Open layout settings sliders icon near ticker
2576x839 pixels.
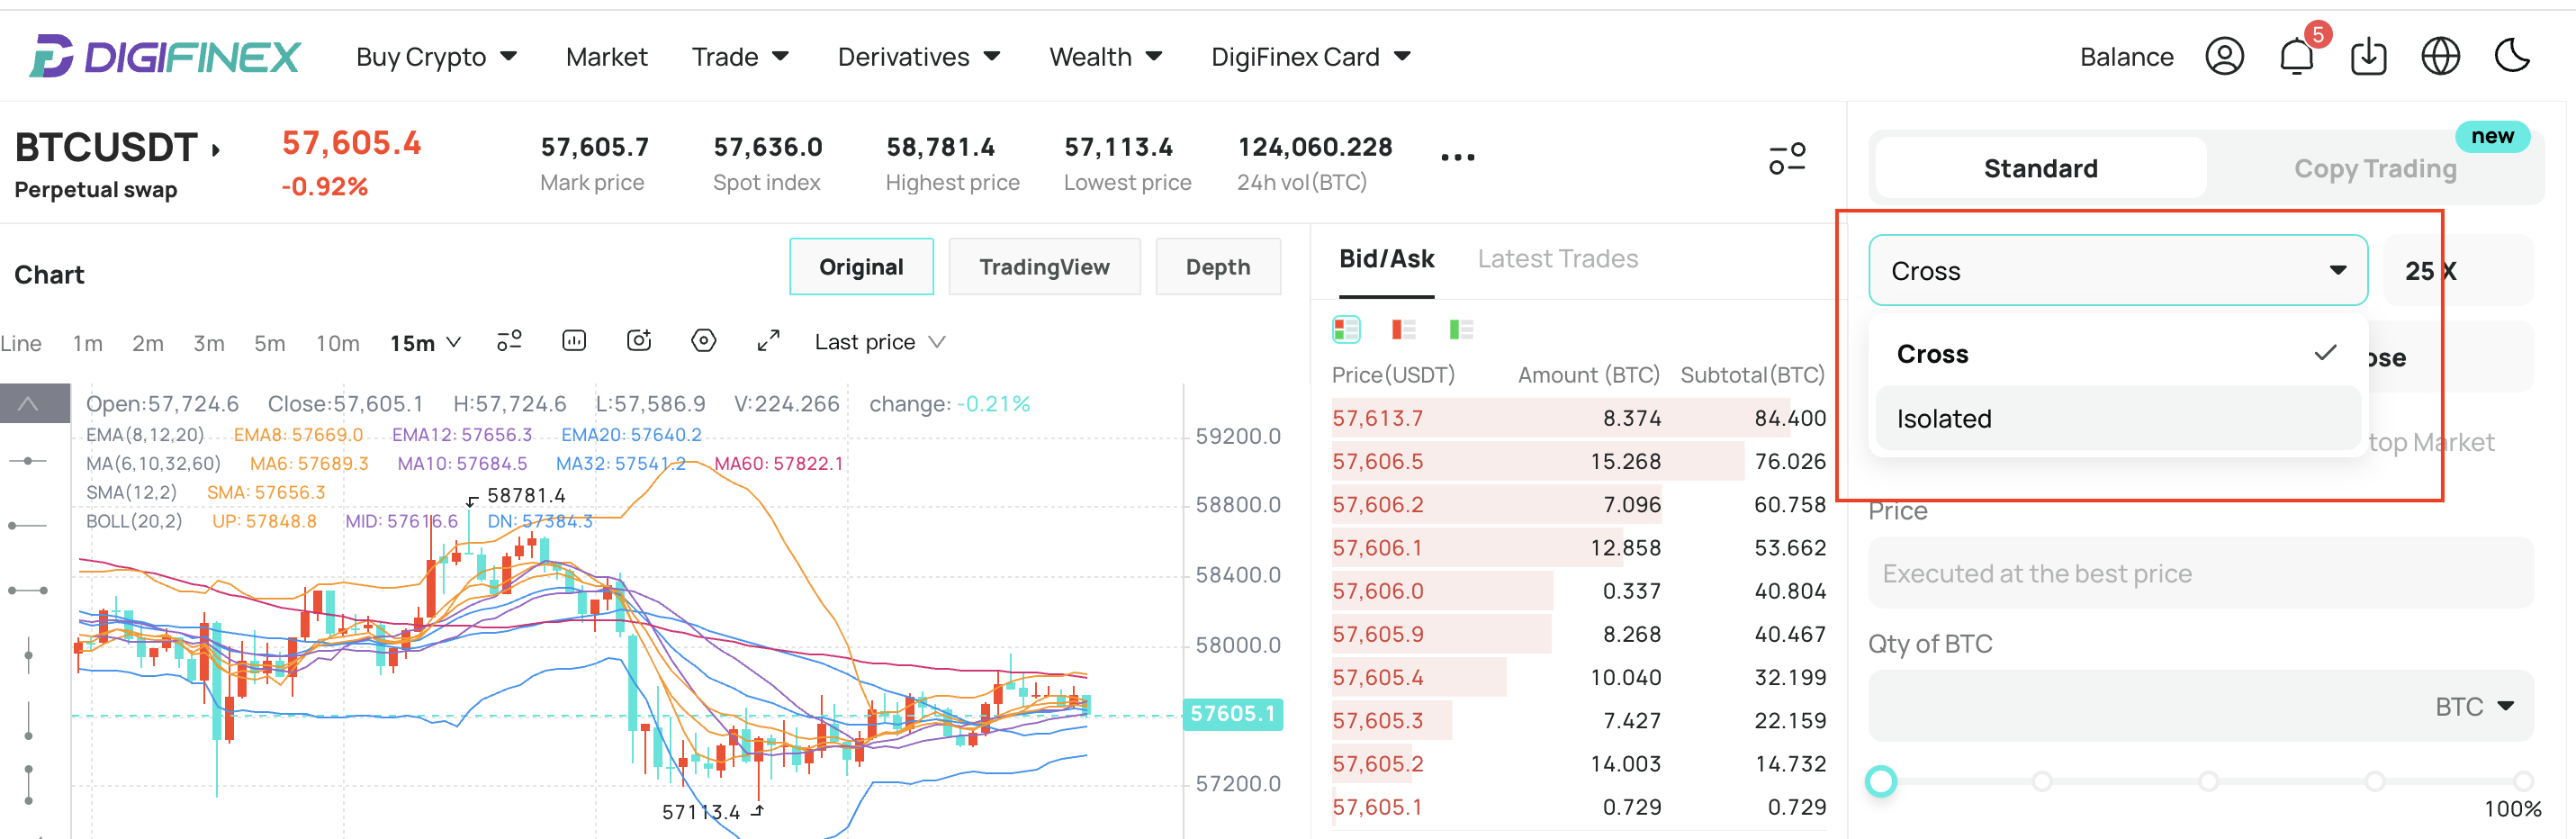[x=1786, y=158]
